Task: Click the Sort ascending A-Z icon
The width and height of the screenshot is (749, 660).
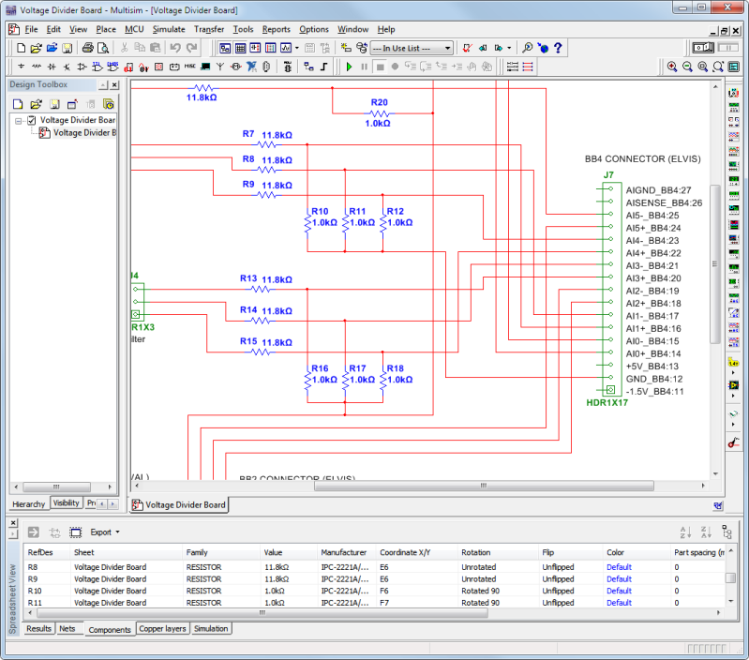Action: click(685, 532)
